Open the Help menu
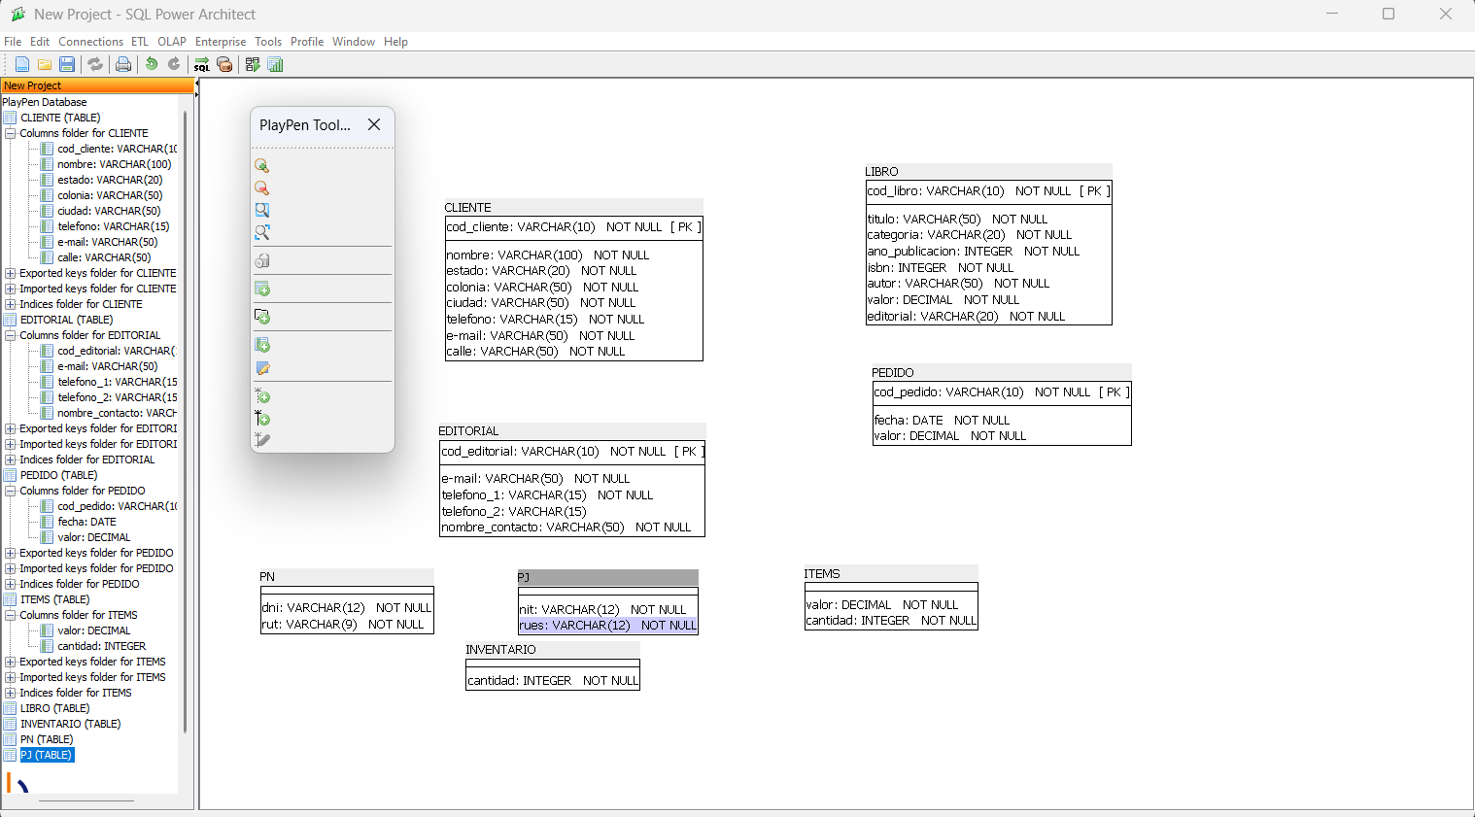The height and width of the screenshot is (817, 1475). [x=395, y=42]
